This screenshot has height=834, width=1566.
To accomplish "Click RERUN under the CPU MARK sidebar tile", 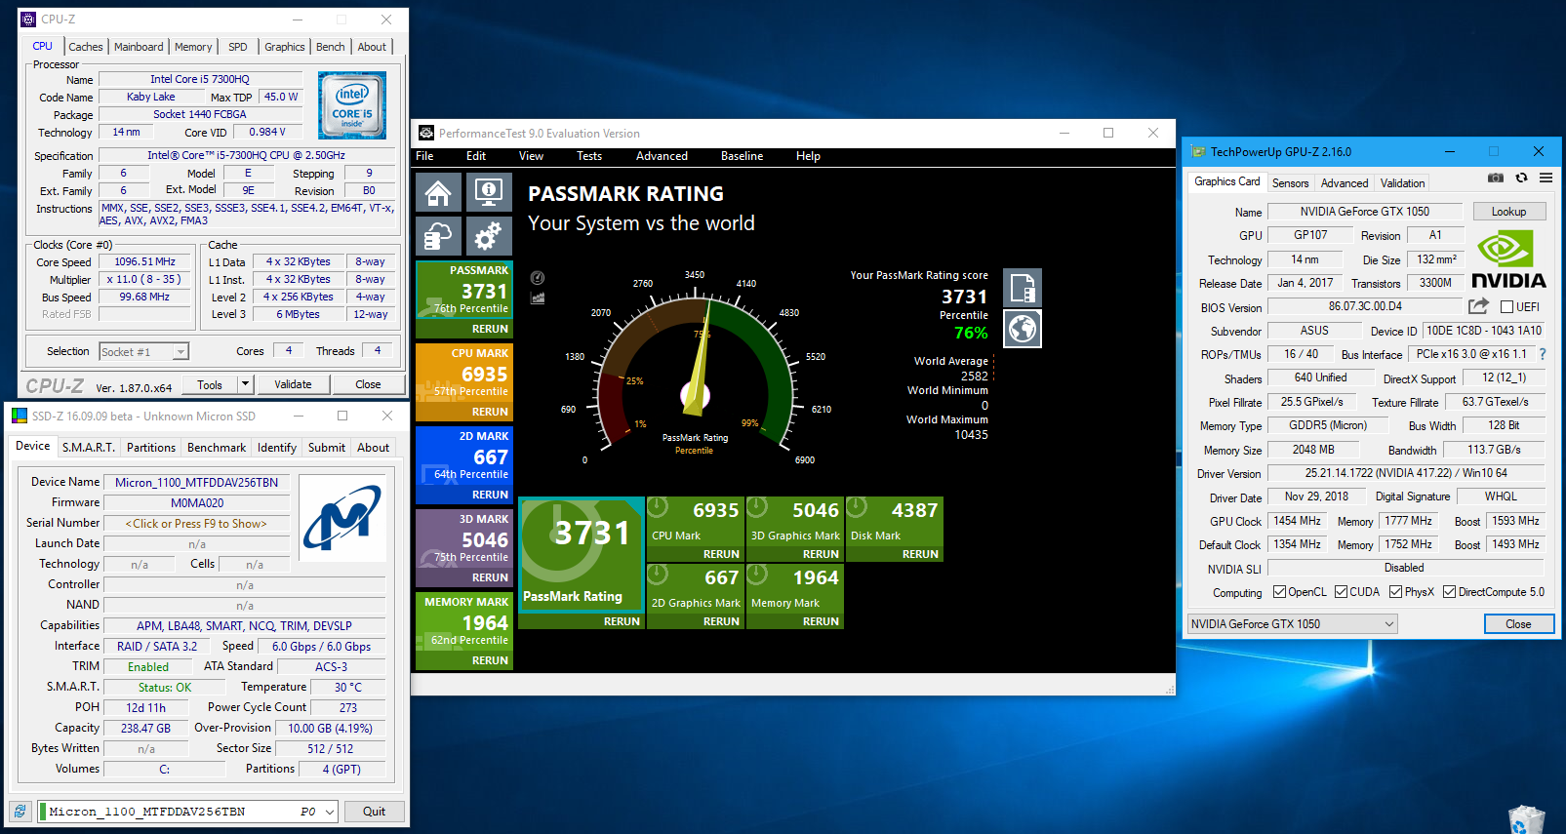I will point(490,412).
